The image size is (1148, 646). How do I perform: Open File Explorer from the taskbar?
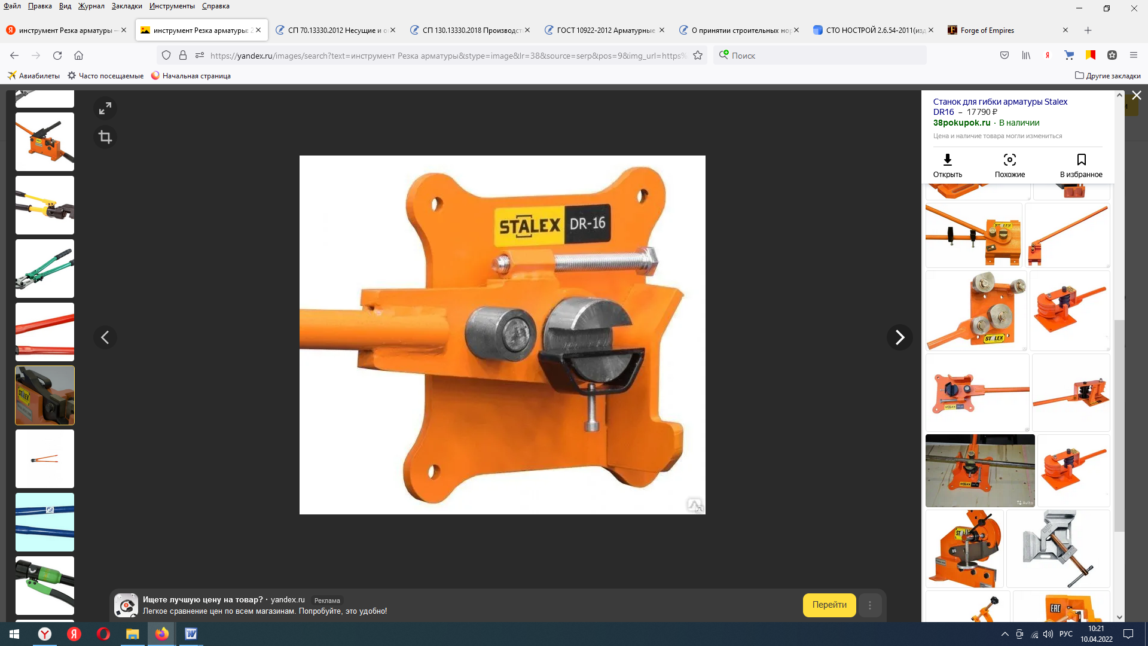point(132,634)
